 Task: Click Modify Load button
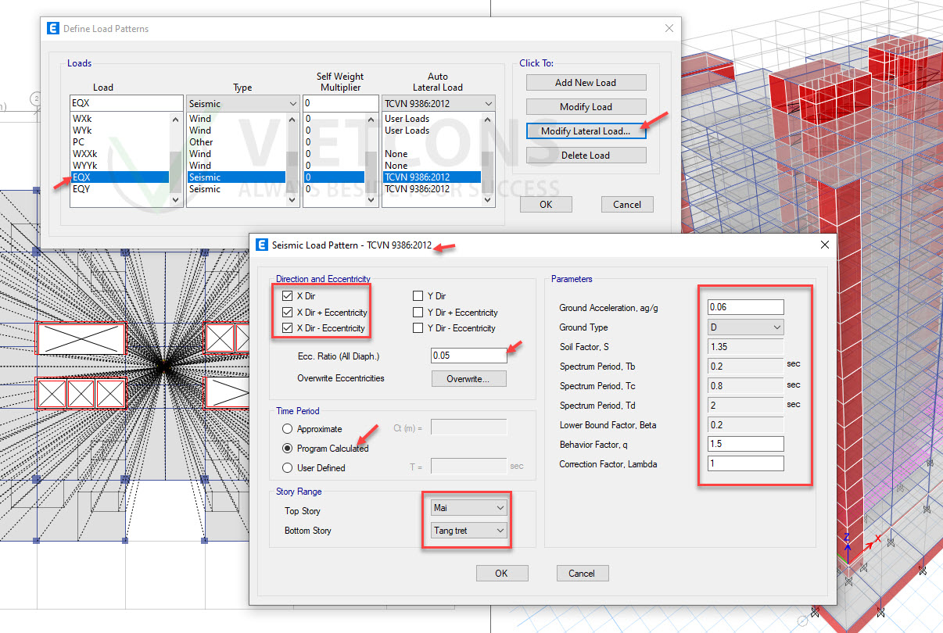[586, 107]
